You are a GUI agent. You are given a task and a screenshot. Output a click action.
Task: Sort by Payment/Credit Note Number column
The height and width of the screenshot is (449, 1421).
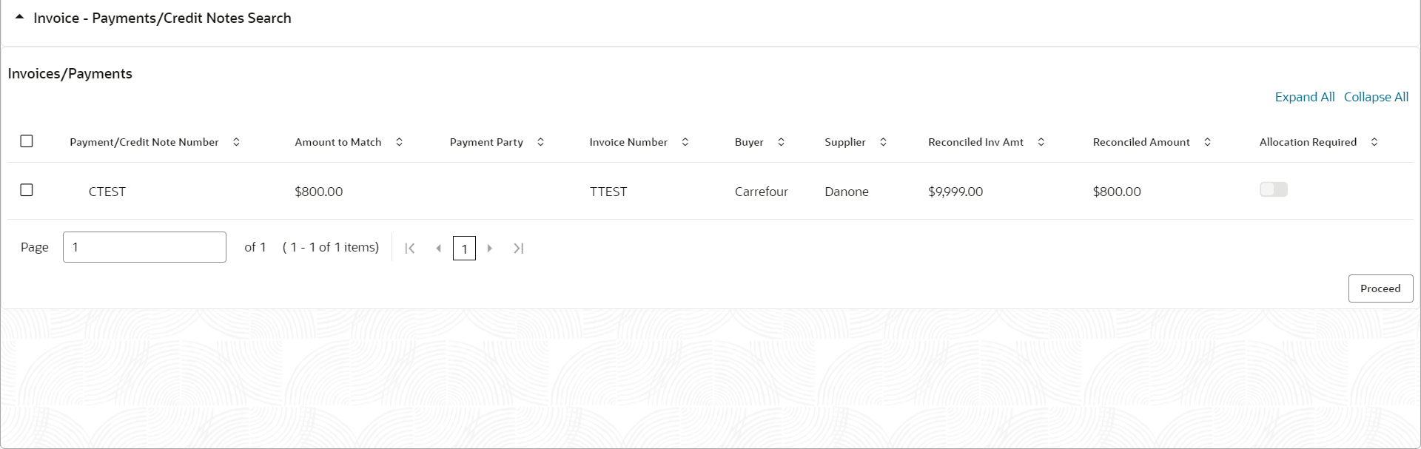point(236,142)
